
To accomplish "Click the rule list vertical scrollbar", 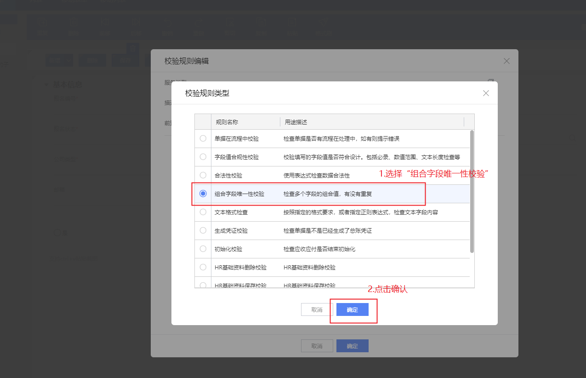I will [472, 191].
